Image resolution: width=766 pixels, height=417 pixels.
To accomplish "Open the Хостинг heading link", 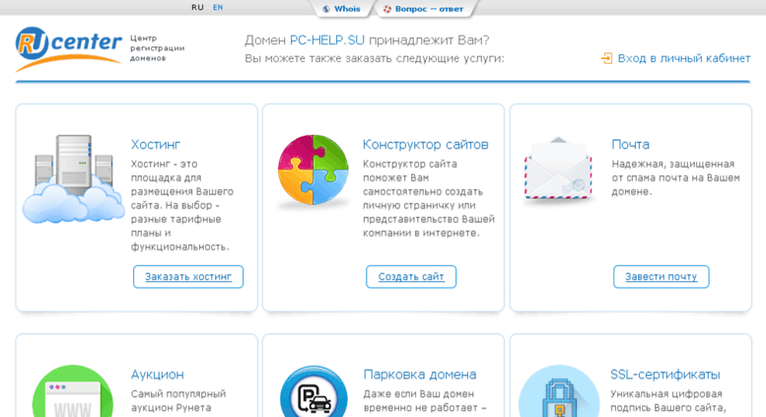I will pos(156,145).
